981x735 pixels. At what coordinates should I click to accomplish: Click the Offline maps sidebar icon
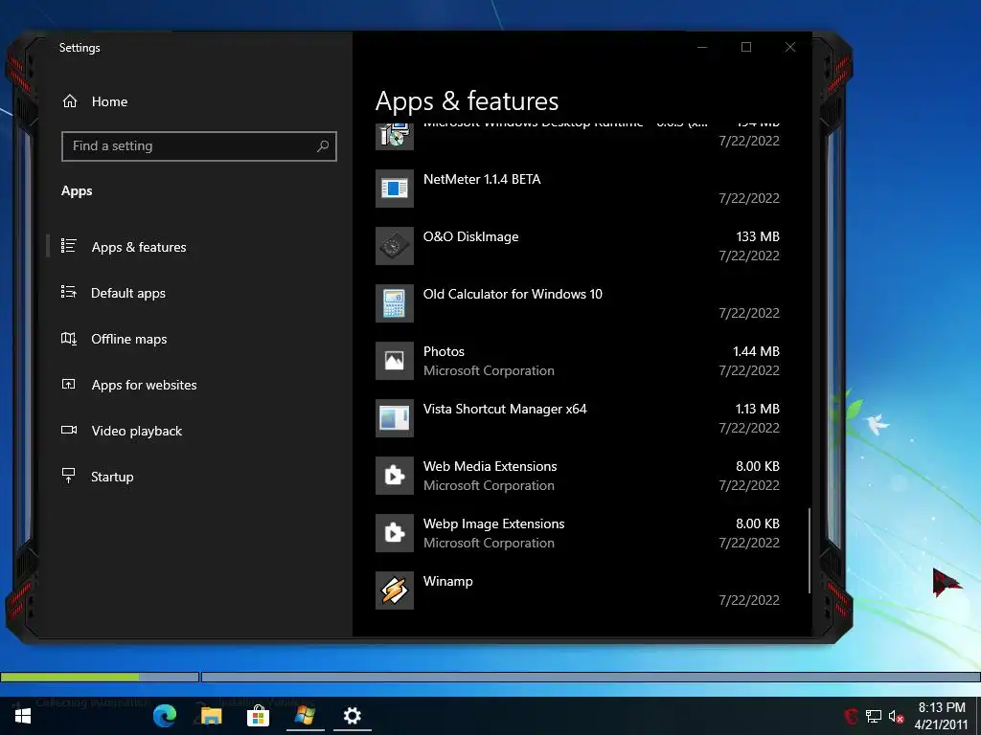point(69,339)
